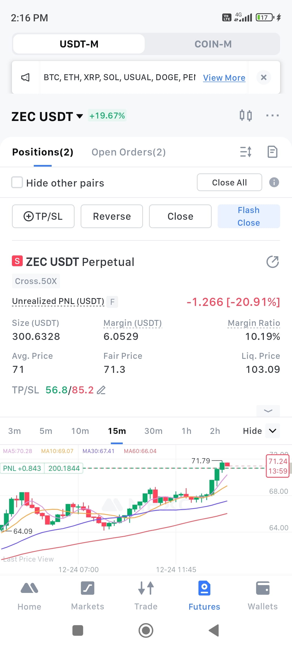The image size is (292, 648).
Task: Edit TP/SL with the pencil icon
Action: (x=101, y=390)
